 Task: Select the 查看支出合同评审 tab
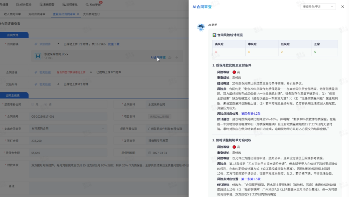click(x=64, y=14)
